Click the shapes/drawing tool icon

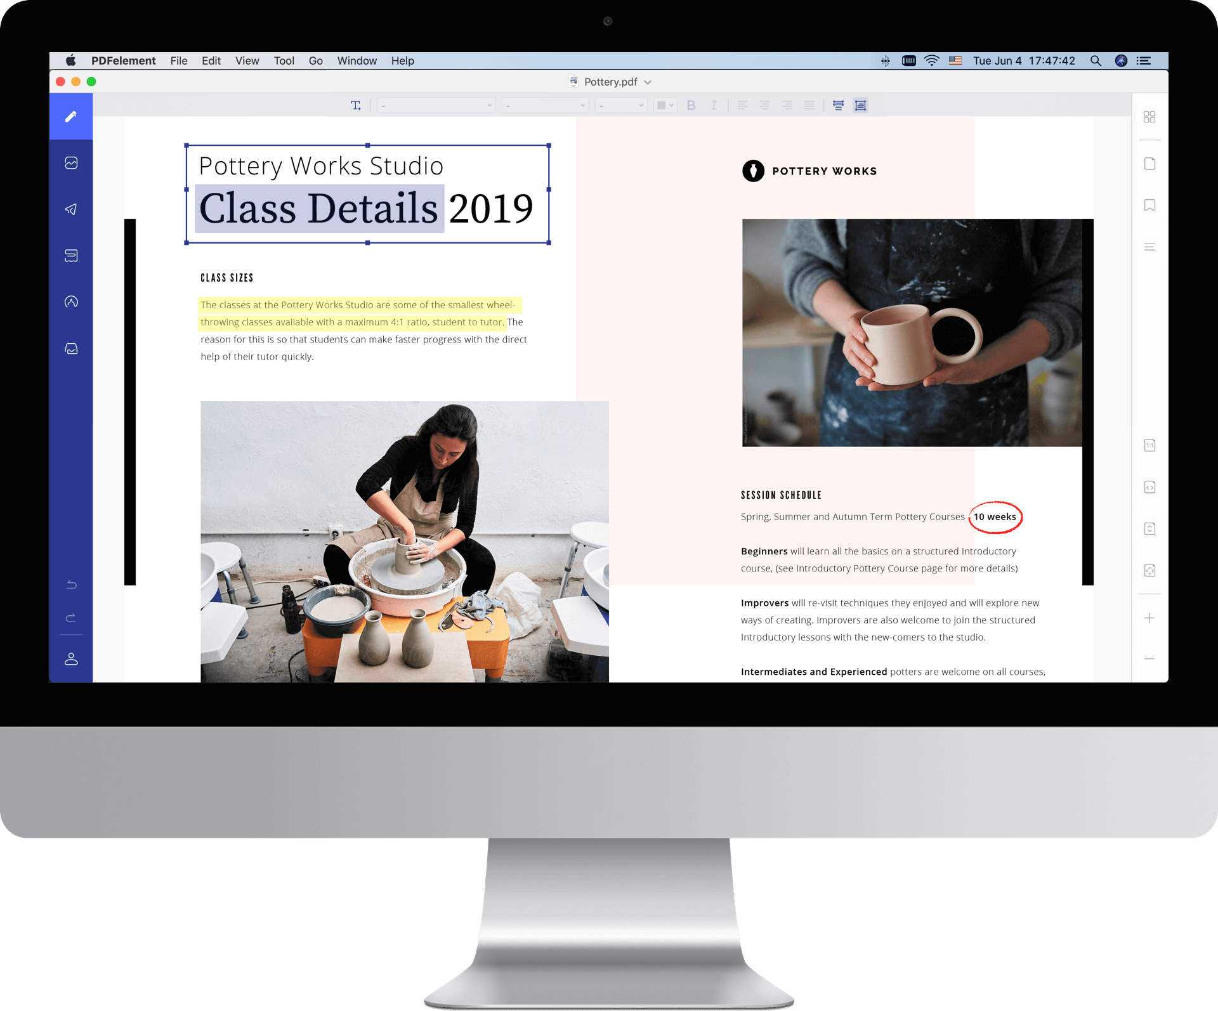(71, 301)
